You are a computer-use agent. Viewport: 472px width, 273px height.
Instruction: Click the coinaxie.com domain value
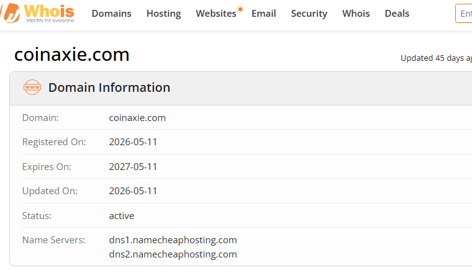click(137, 117)
